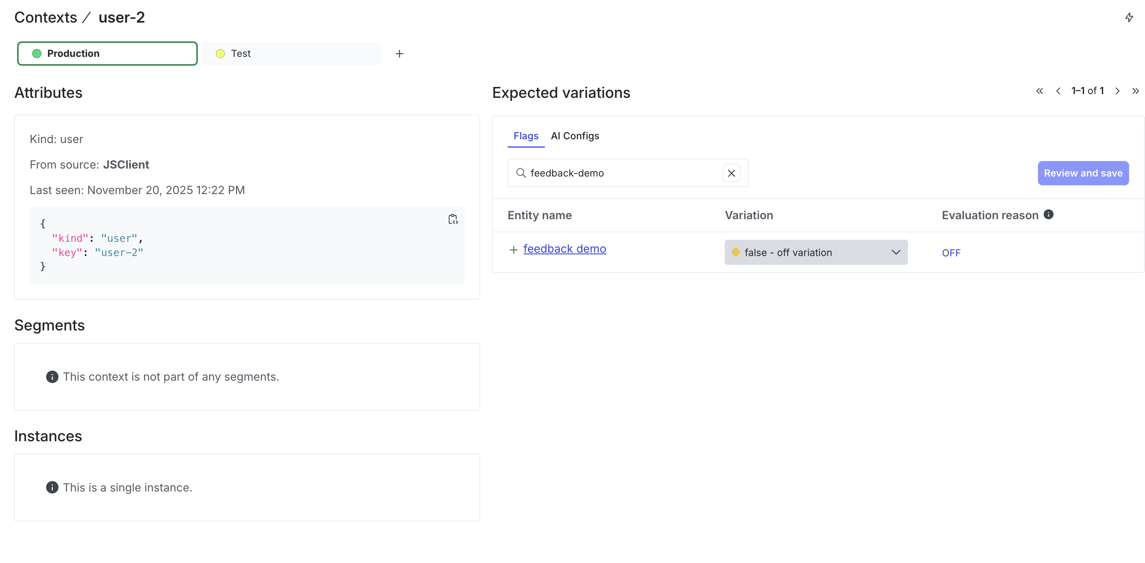Jump to last page with double-chevron icon

coord(1136,91)
